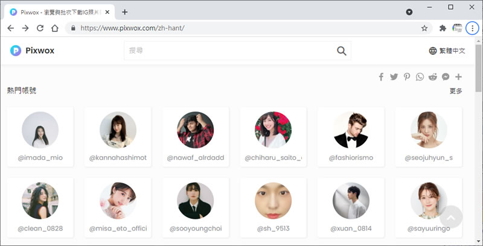Image resolution: width=483 pixels, height=246 pixels.
Task: Click the scrollbar down arrow
Action: pos(478,241)
